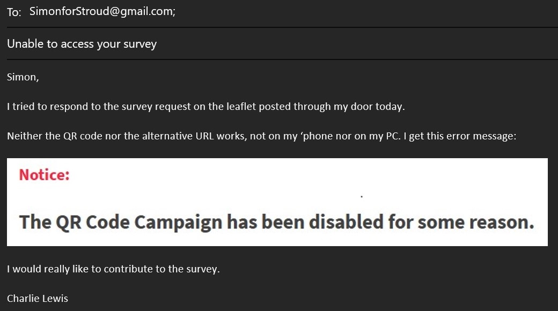Click "The QR Code" in the bold notice

tap(75, 223)
